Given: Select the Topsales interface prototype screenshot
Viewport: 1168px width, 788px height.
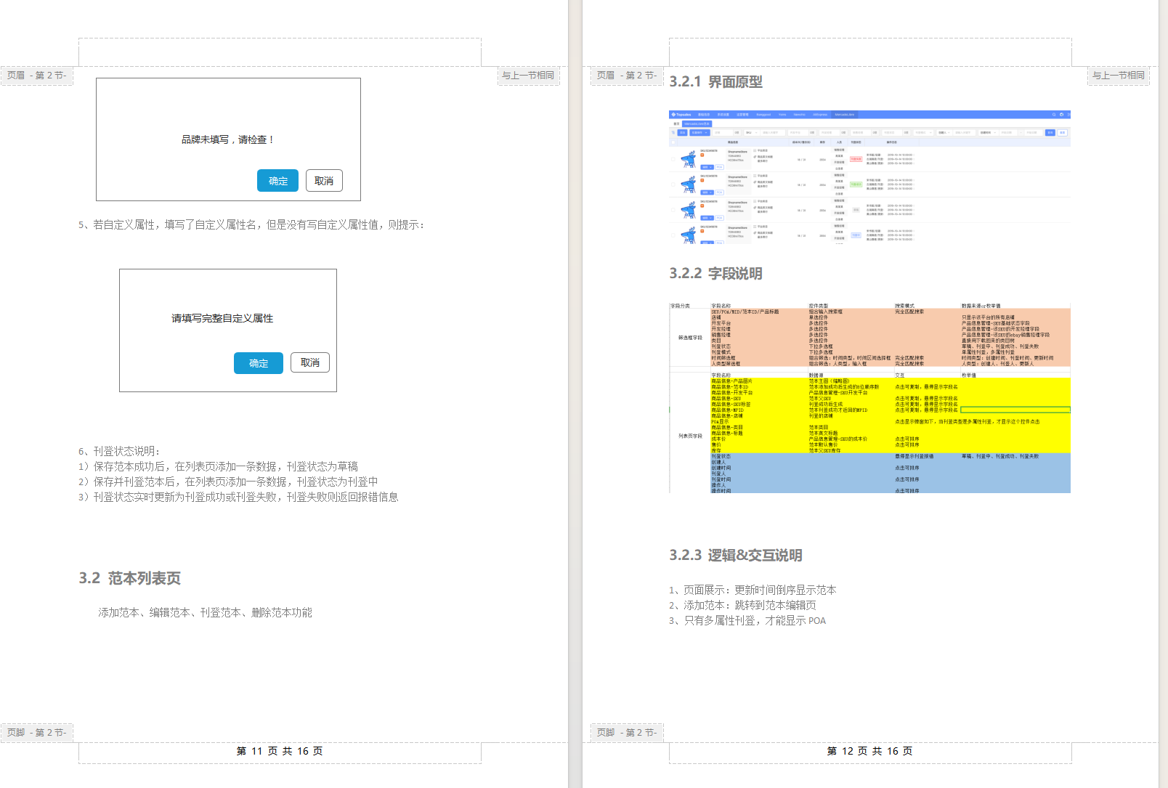Looking at the screenshot, I should pos(869,177).
